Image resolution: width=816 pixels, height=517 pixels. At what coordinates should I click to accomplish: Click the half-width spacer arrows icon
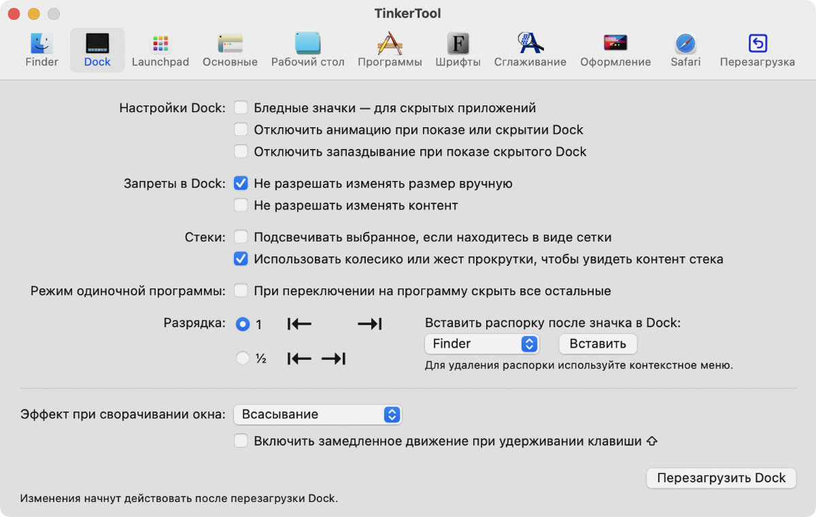317,358
